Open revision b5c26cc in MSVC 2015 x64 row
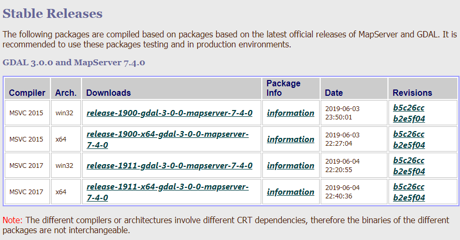The height and width of the screenshot is (240, 460). pos(408,134)
